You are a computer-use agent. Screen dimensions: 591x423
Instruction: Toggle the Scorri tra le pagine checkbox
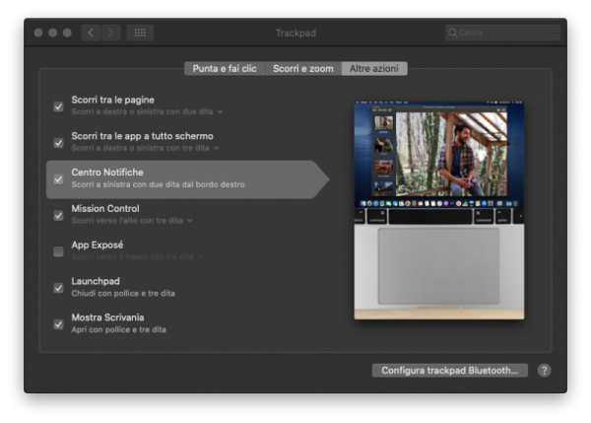tap(58, 106)
